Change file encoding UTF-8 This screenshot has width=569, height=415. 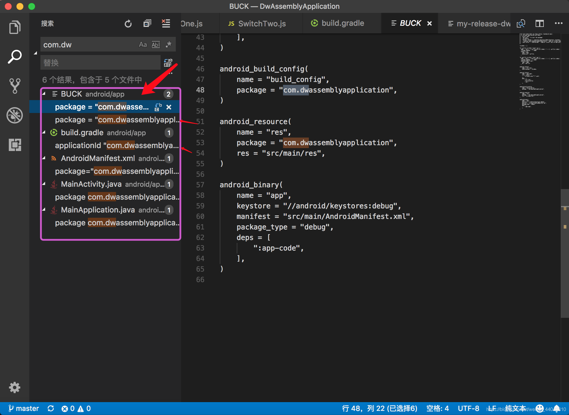click(x=468, y=409)
